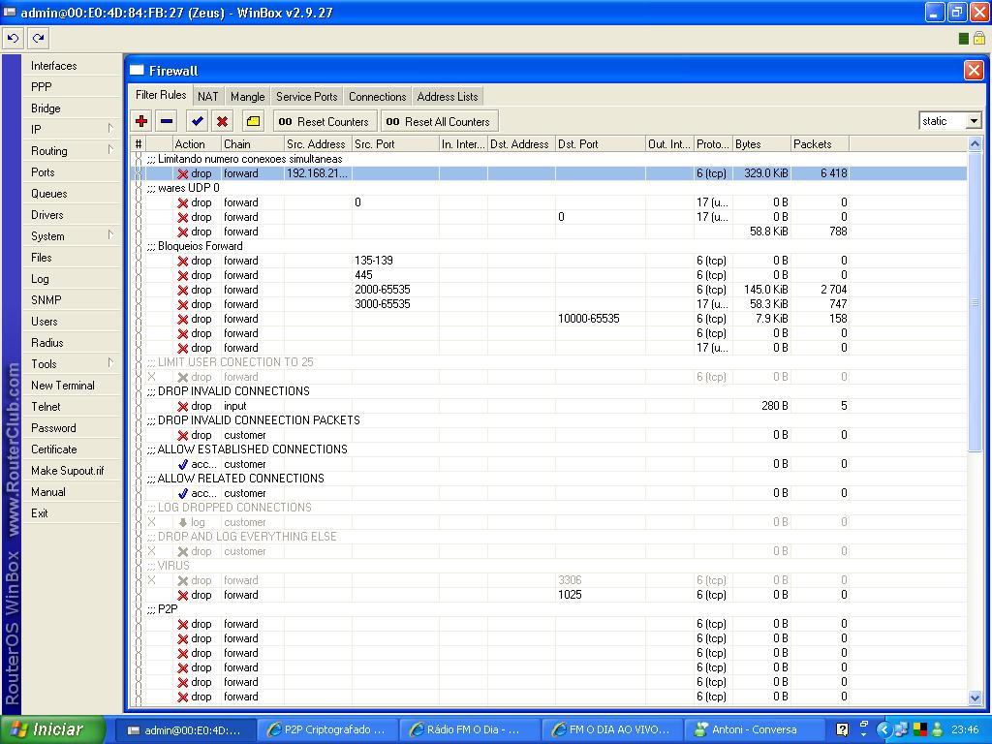The image size is (992, 744).
Task: Click the log action arrow icon
Action: (x=183, y=522)
